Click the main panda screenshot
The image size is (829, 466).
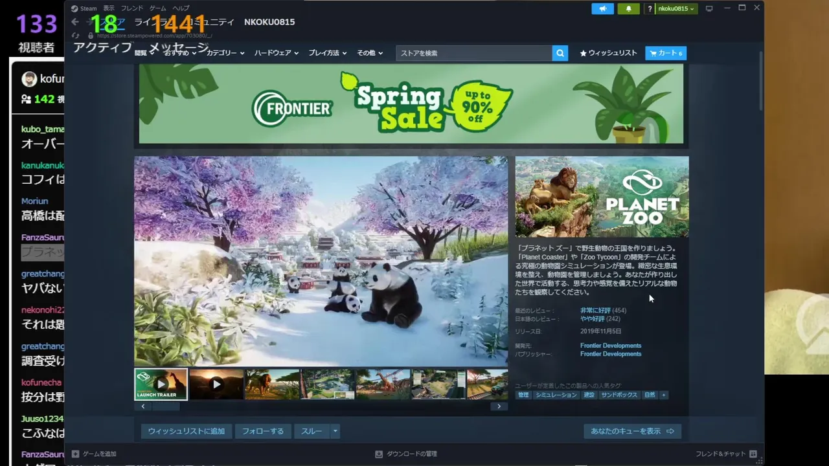[321, 261]
